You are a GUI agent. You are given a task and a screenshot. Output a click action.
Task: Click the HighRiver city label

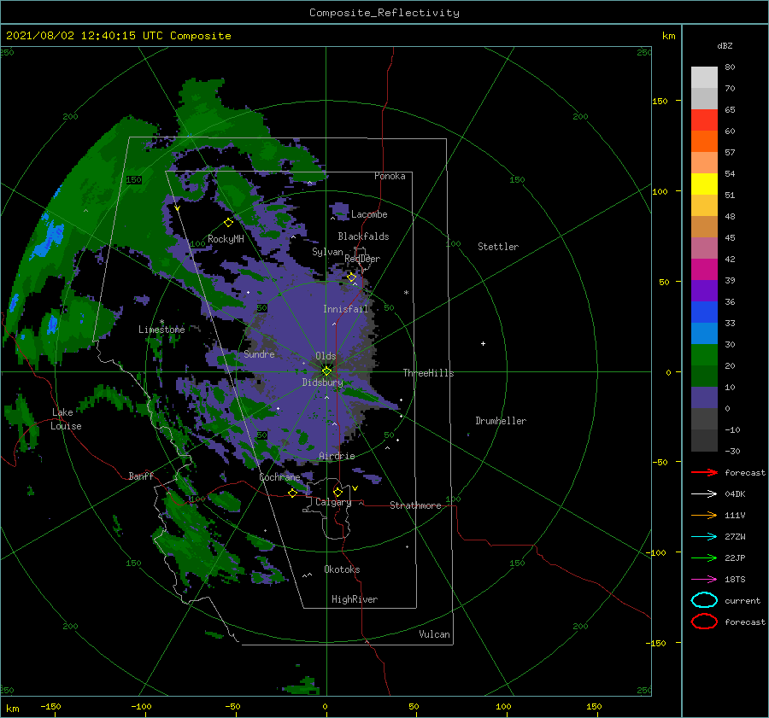click(355, 599)
